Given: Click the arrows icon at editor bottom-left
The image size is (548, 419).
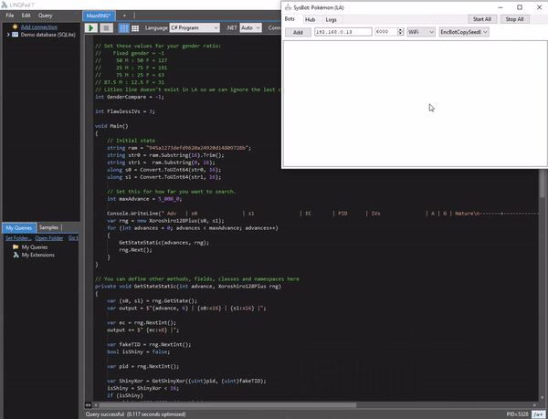Looking at the screenshot, I should pyautogui.click(x=88, y=405).
